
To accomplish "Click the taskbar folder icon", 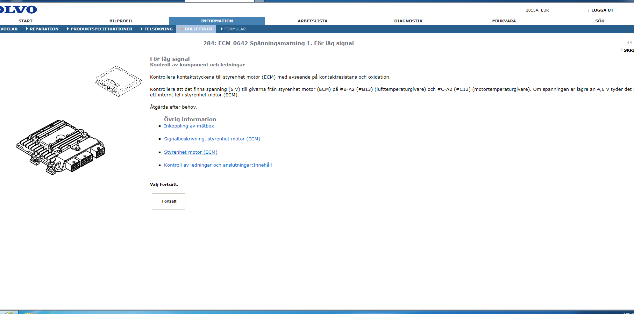I will click(30, 313).
